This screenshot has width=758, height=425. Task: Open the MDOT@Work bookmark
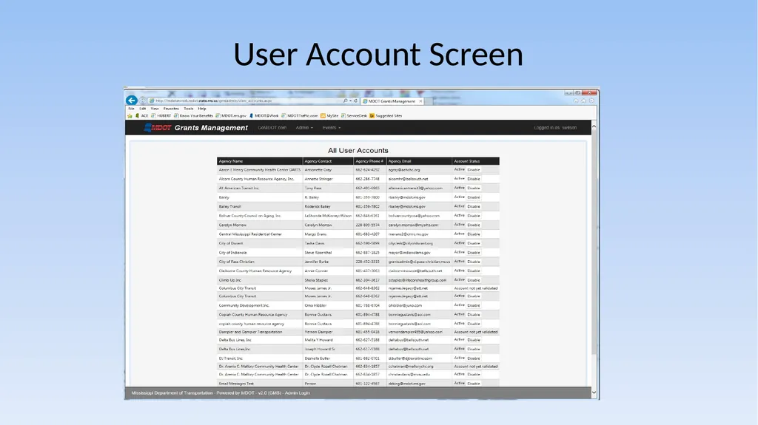click(264, 116)
